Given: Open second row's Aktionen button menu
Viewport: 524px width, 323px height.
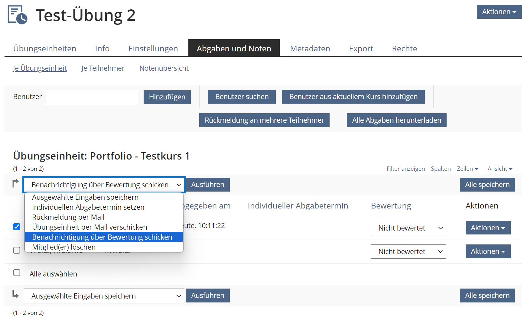Looking at the screenshot, I should [488, 251].
